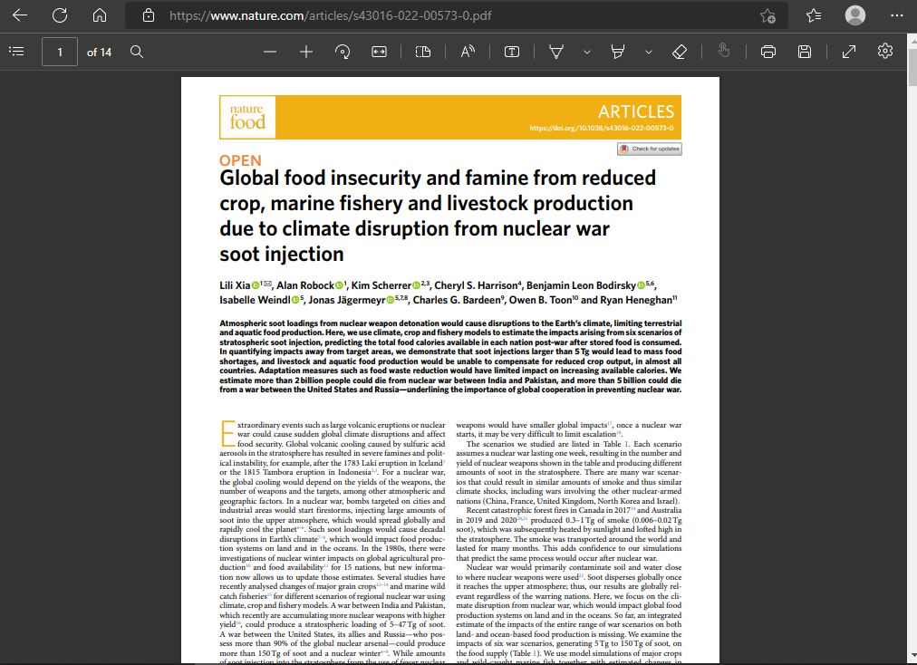Open the user profile menu
This screenshot has height=665, width=917.
coord(855,15)
